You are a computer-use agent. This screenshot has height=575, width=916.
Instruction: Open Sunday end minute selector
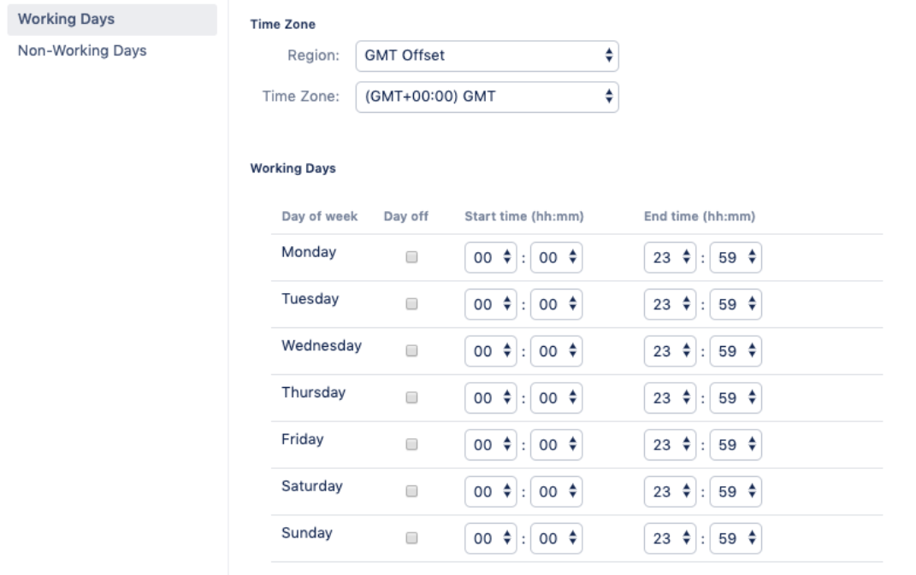pyautogui.click(x=736, y=538)
